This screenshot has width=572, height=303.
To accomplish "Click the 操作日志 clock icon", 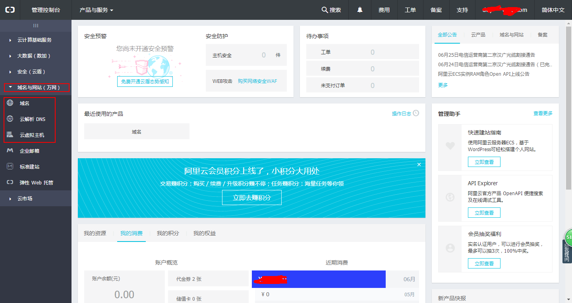I will pyautogui.click(x=416, y=113).
